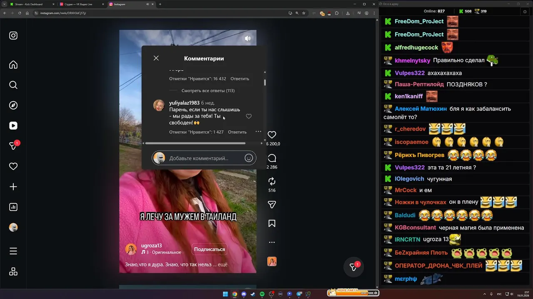This screenshot has height=299, width=533.
Task: Open browser zoom magnifier icon
Action: 297,13
